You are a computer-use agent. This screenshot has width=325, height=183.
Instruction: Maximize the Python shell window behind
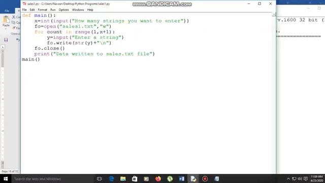[319, 8]
